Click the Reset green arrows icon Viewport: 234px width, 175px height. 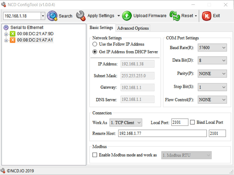click(x=175, y=16)
